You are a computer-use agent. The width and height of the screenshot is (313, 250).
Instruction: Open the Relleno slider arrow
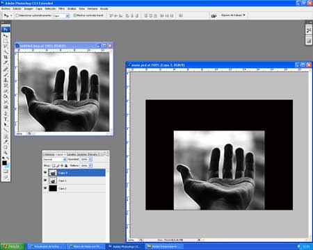(x=90, y=165)
